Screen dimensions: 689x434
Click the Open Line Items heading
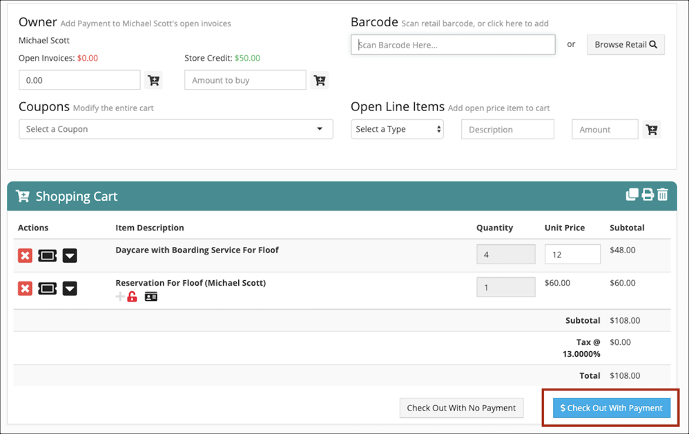click(x=398, y=107)
